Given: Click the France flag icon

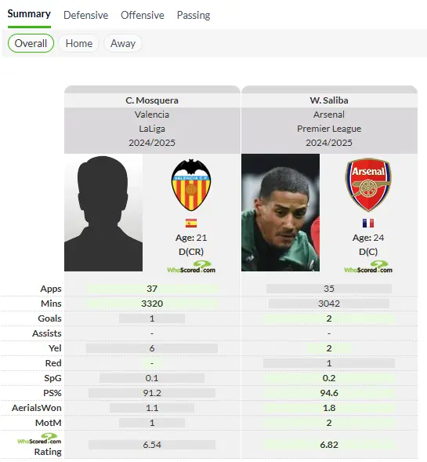Looking at the screenshot, I should coord(368,223).
